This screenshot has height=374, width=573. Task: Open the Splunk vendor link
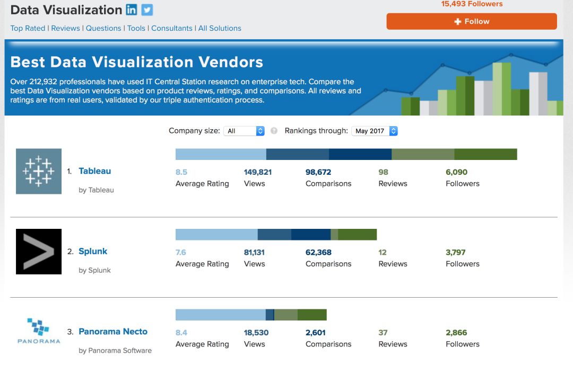click(x=93, y=252)
